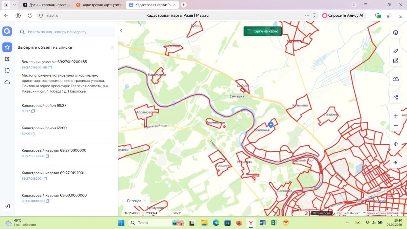Open the 69:27:0192001 quarter link

pyautogui.click(x=32, y=179)
